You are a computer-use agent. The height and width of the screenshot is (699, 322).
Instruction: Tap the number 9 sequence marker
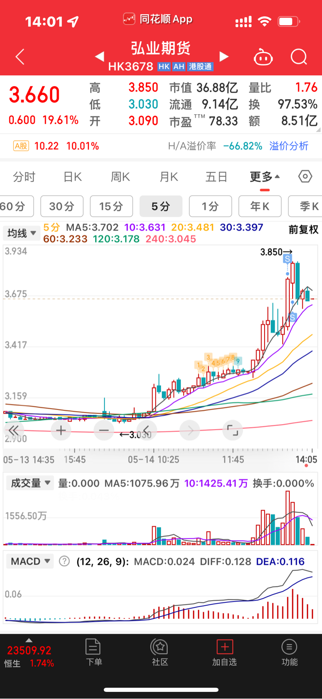238,361
